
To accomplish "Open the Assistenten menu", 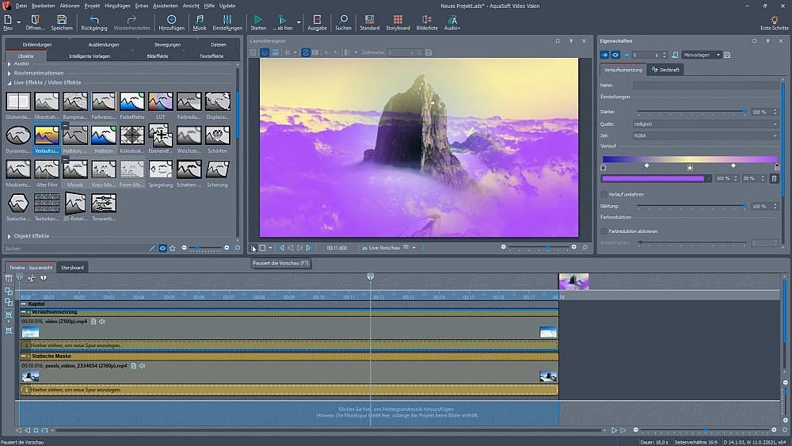I will point(166,6).
